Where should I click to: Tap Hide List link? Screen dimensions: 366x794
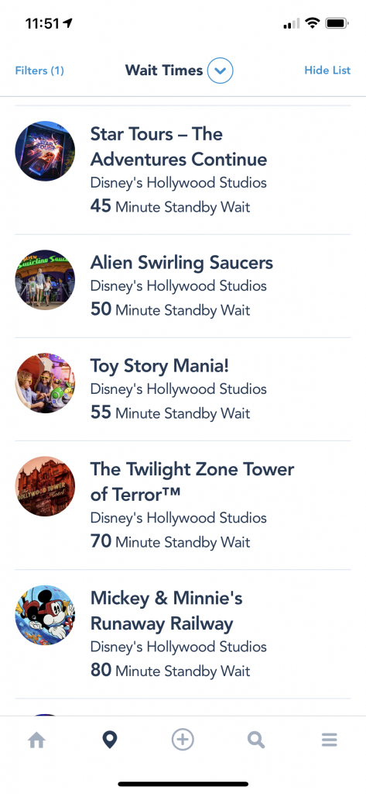click(x=327, y=71)
